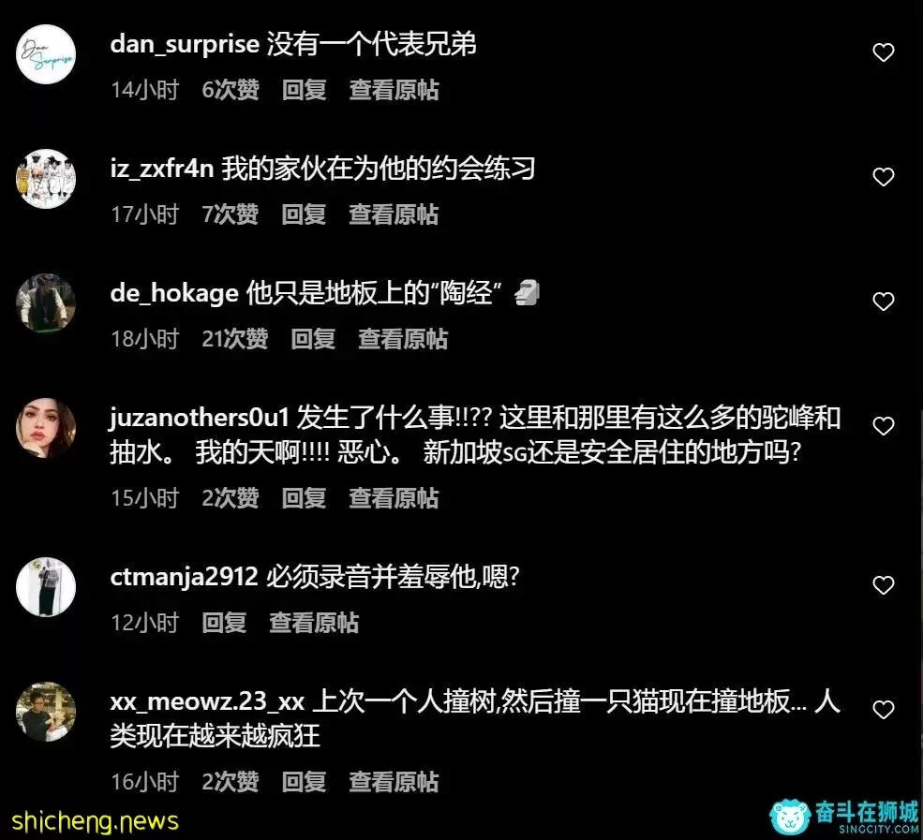Click 查看原帖 under iz_zxfr4n comment
Viewport: 923px width, 840px height.
pyautogui.click(x=394, y=214)
